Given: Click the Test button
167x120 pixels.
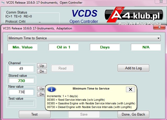Looking at the screenshot, I should click(x=34, y=114).
